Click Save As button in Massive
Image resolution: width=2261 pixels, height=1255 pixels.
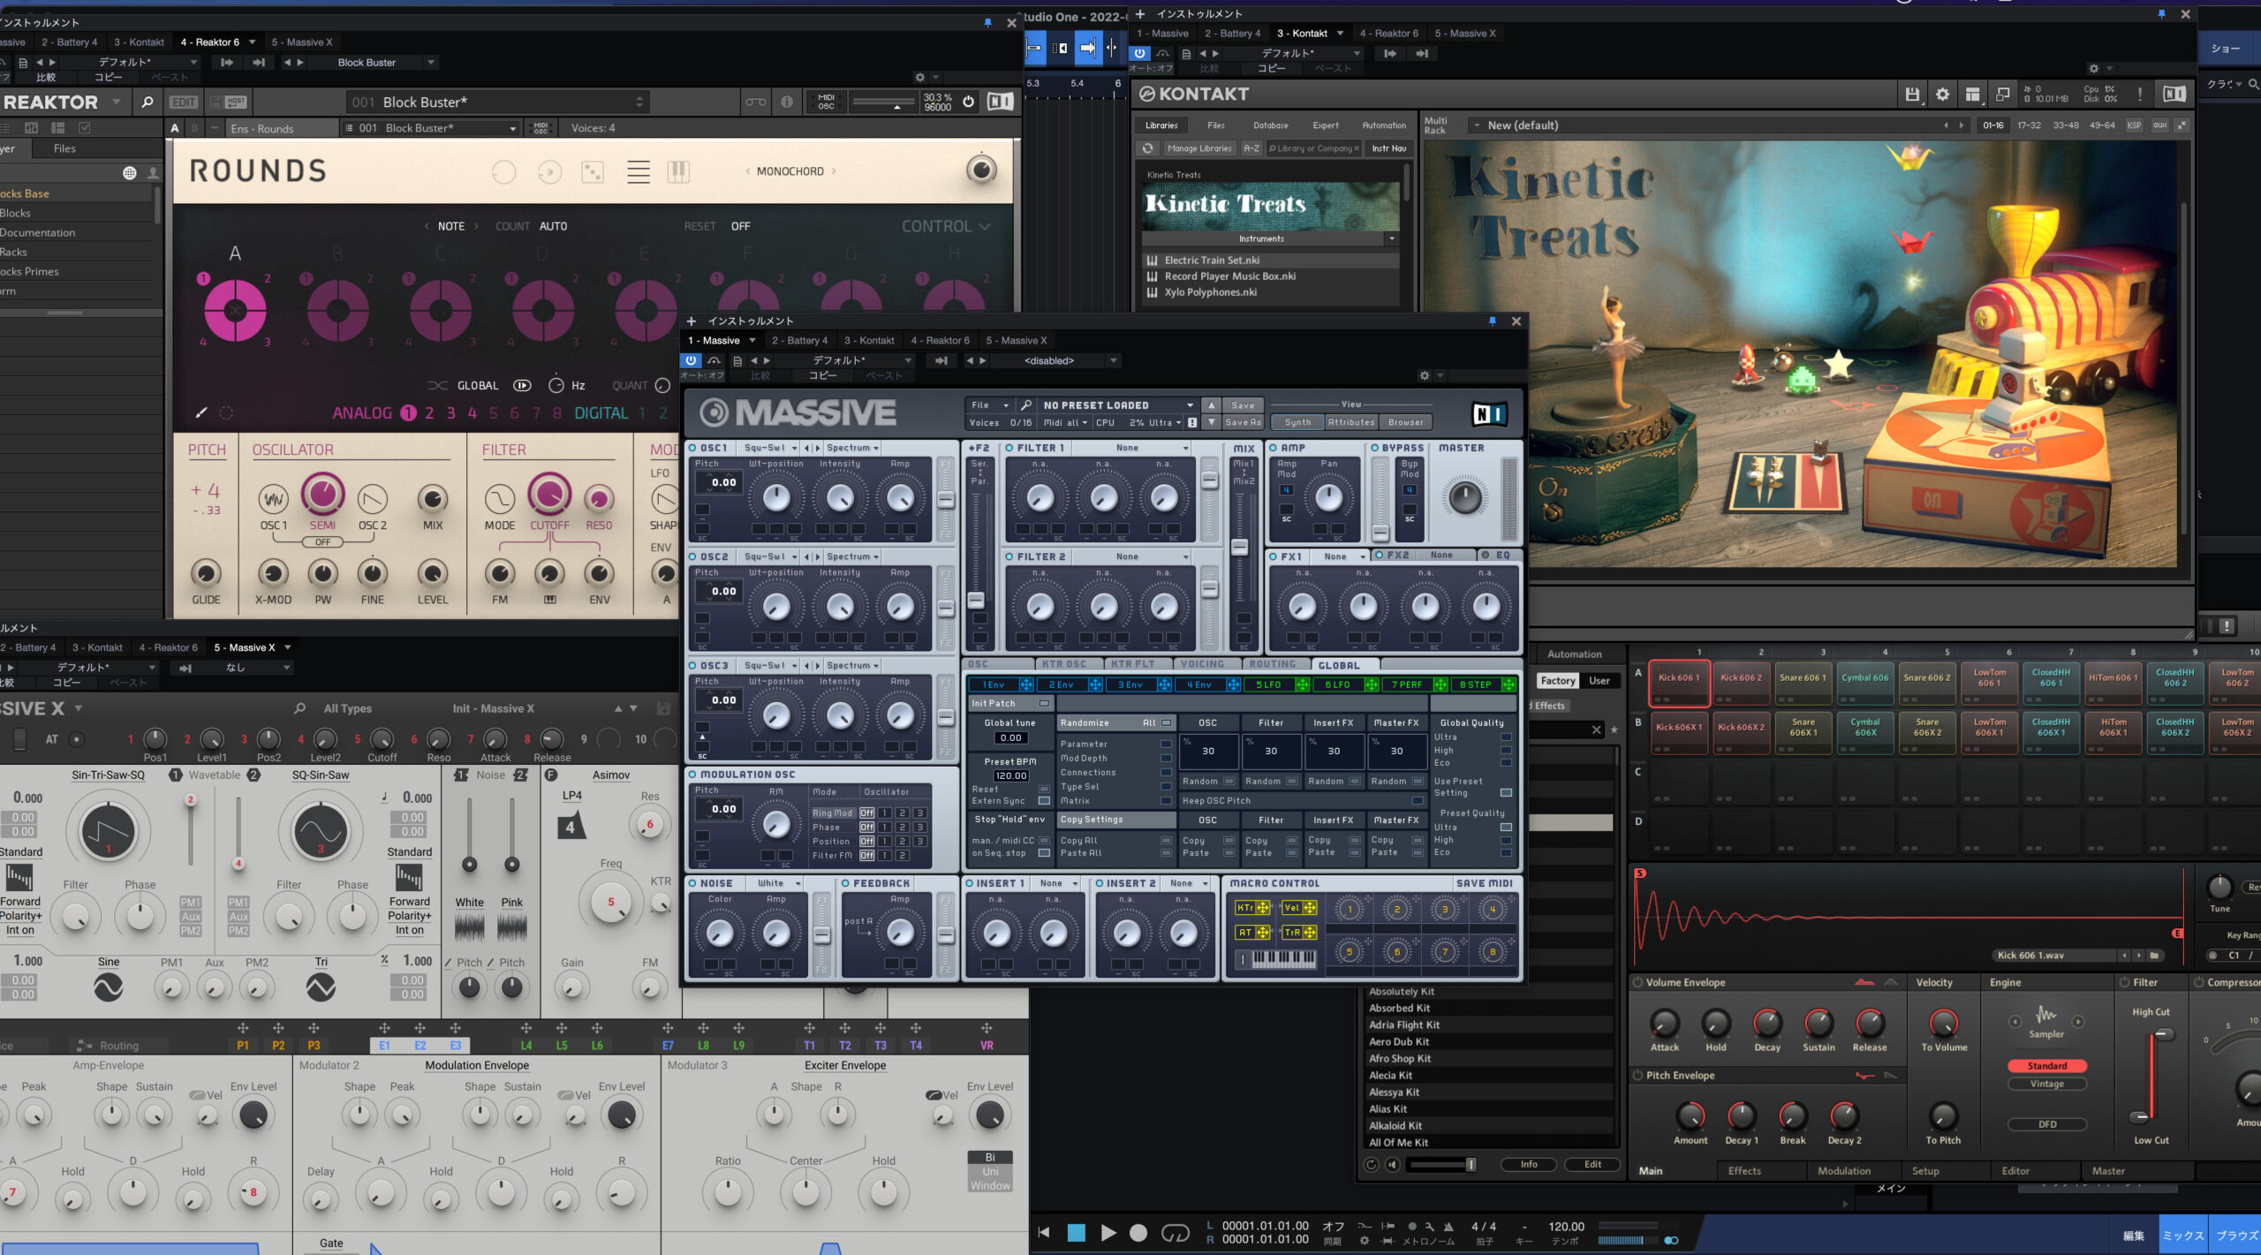(x=1244, y=422)
